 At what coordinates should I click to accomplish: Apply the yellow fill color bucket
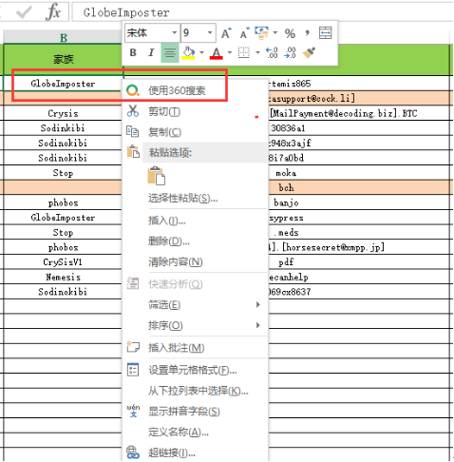(x=188, y=52)
